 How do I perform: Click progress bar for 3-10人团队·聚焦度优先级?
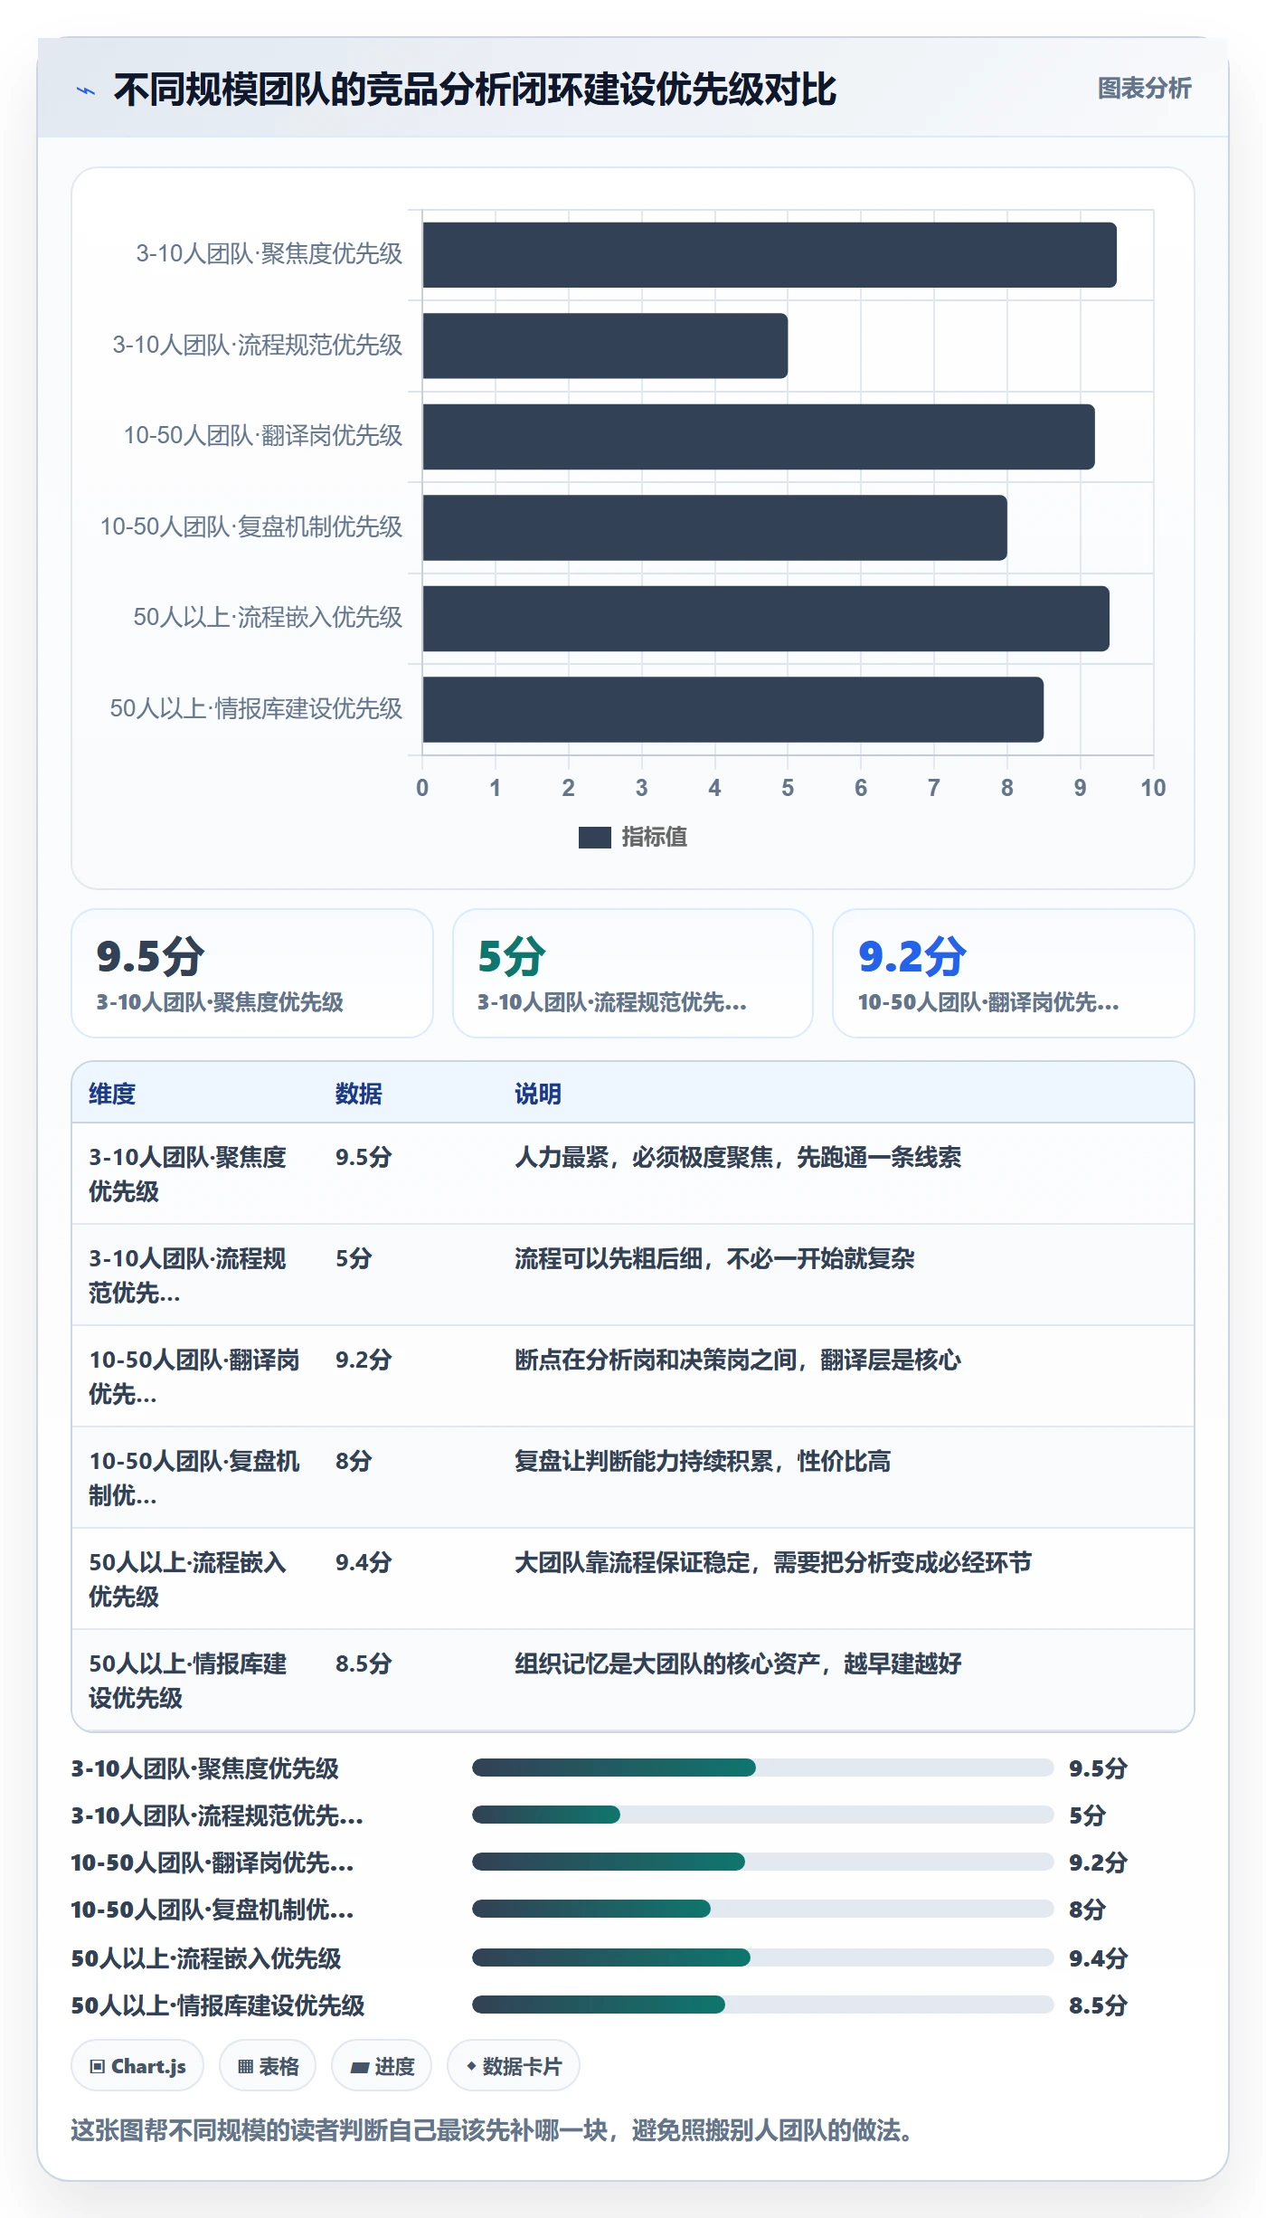[763, 1768]
